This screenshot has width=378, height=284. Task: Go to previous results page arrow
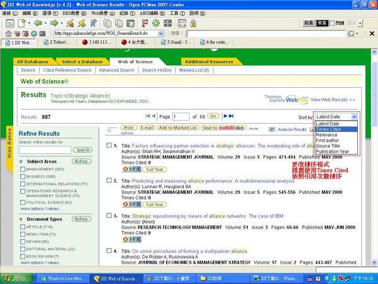click(x=153, y=116)
